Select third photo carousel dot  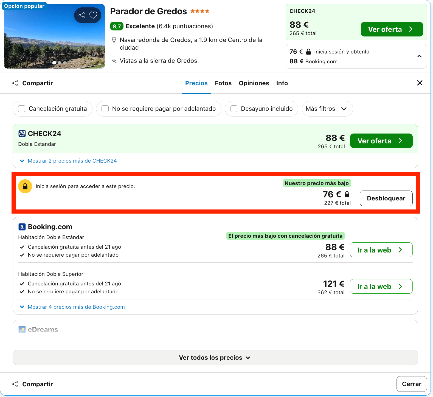[65, 63]
